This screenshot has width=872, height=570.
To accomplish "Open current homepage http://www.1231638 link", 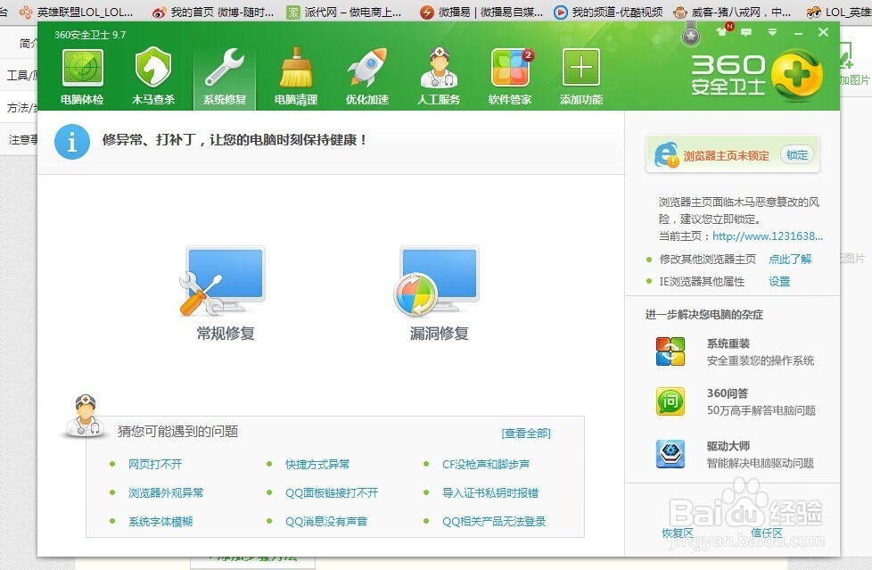I will click(768, 236).
